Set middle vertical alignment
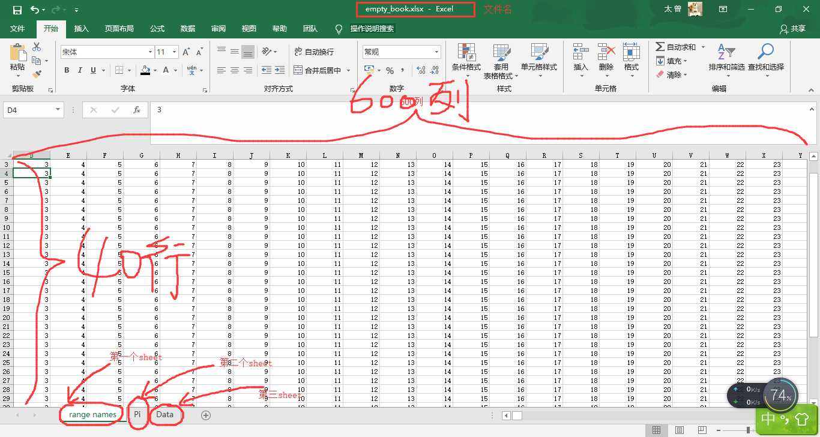This screenshot has height=437, width=820. 235,52
